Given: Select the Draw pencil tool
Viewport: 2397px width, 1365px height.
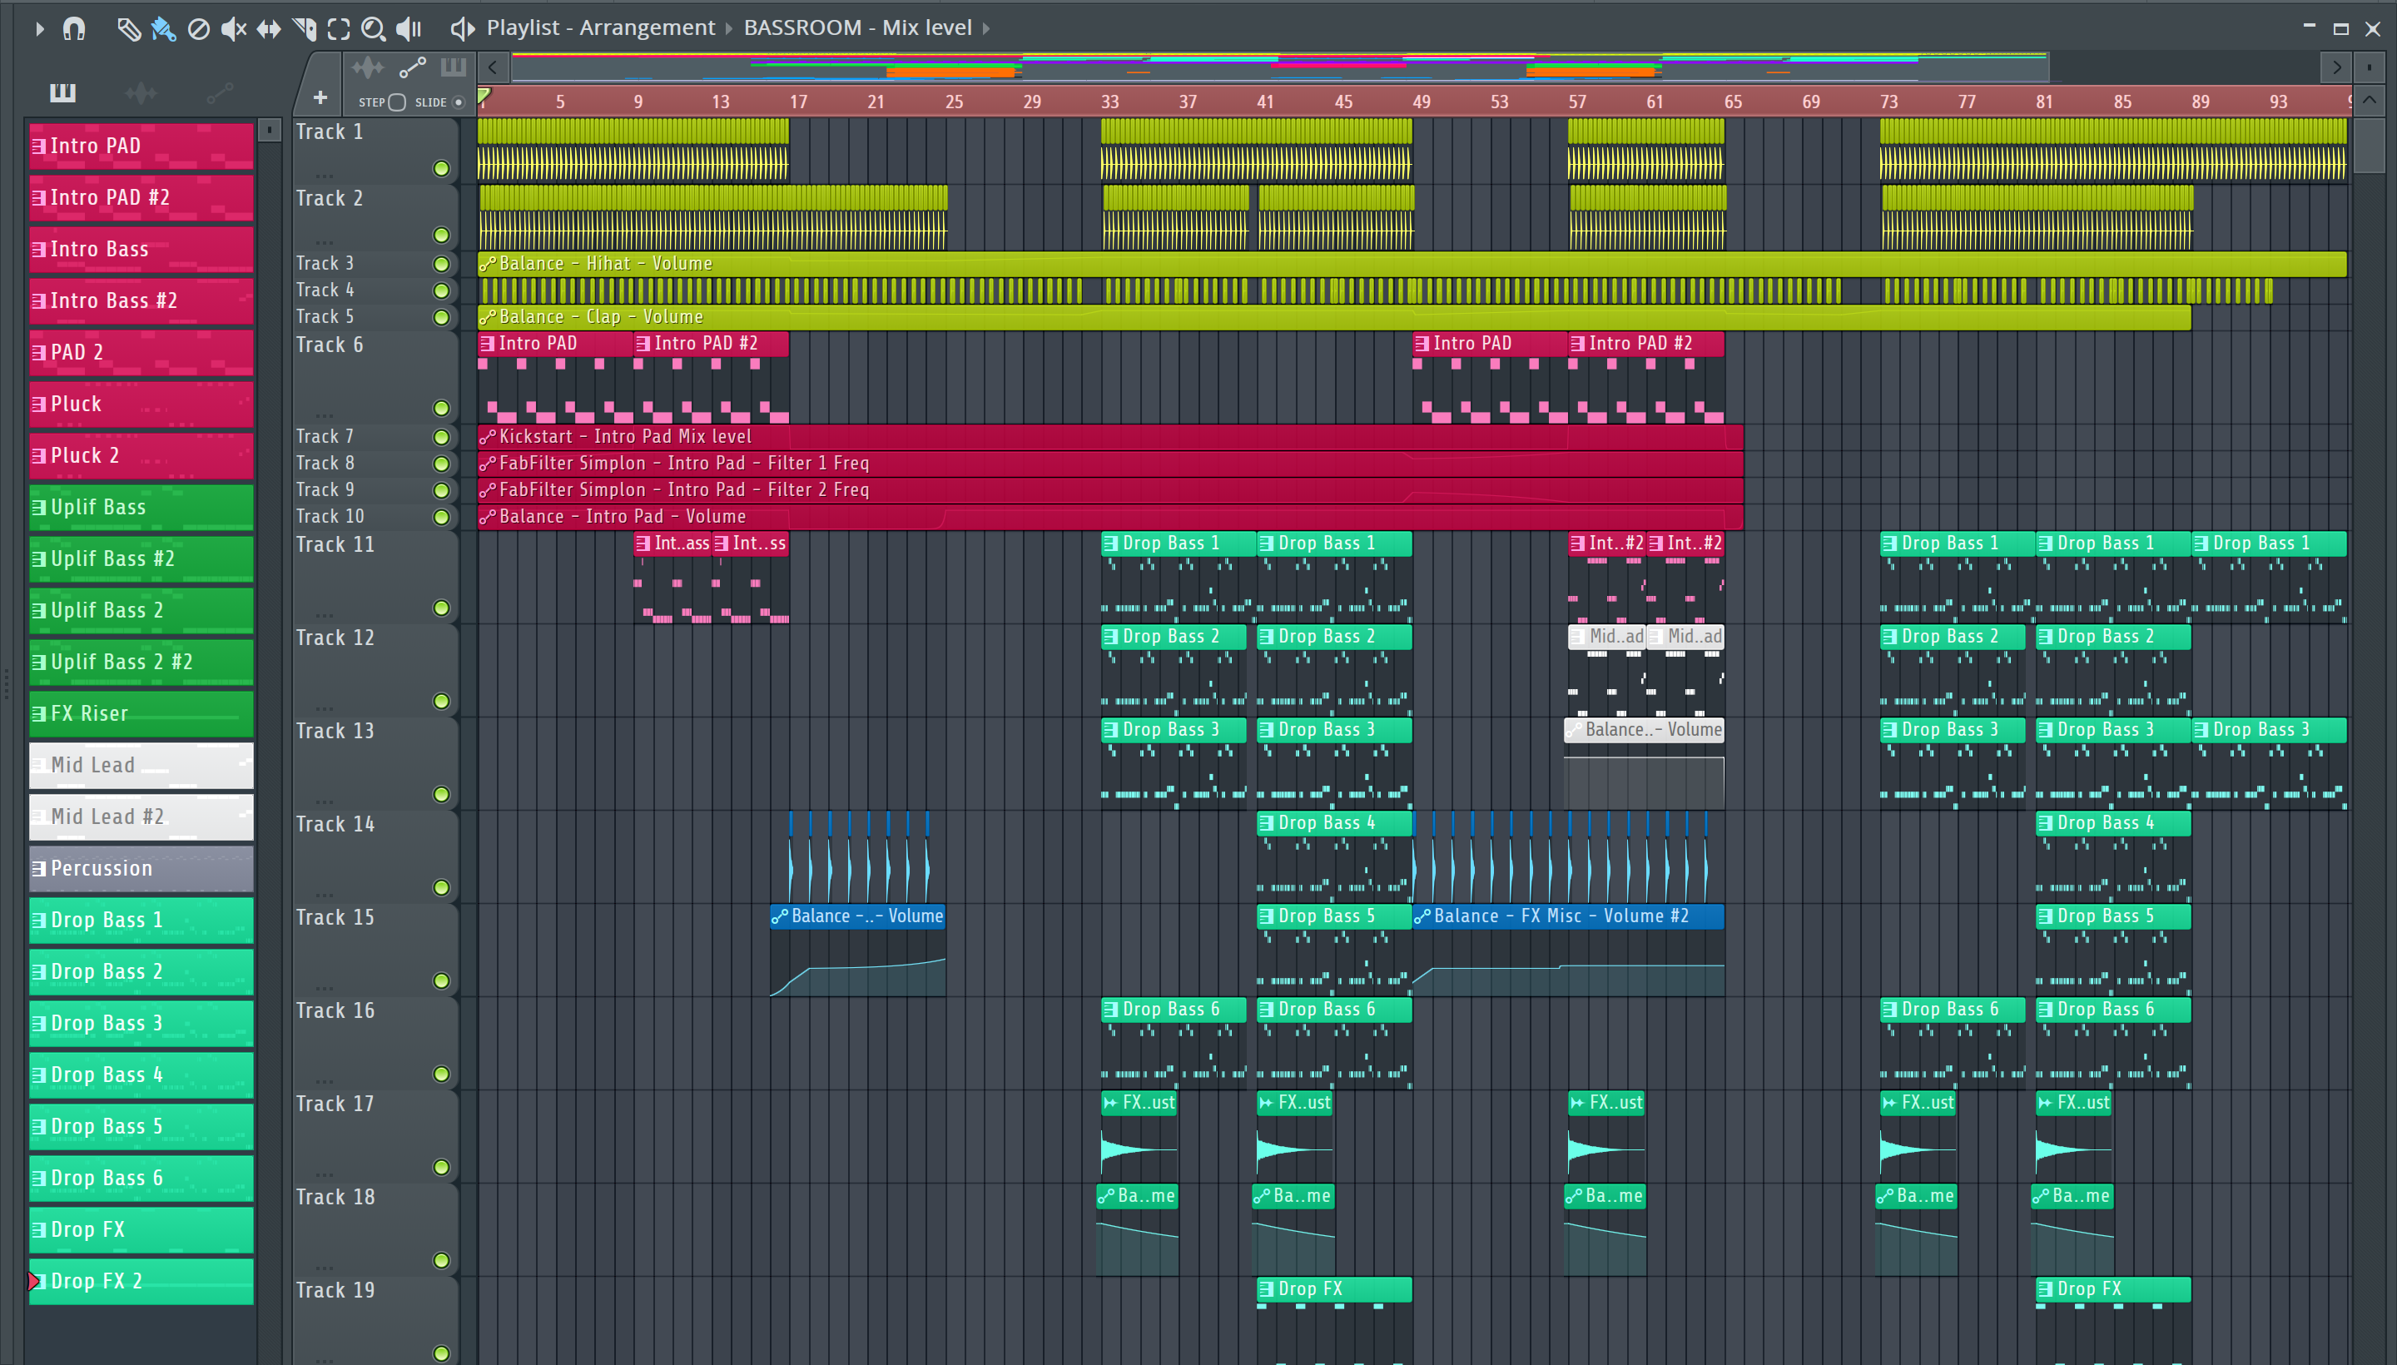Looking at the screenshot, I should (128, 28).
